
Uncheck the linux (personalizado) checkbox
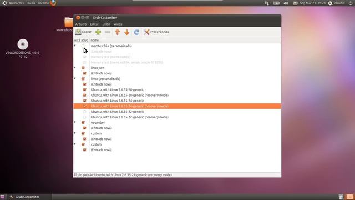[83, 79]
